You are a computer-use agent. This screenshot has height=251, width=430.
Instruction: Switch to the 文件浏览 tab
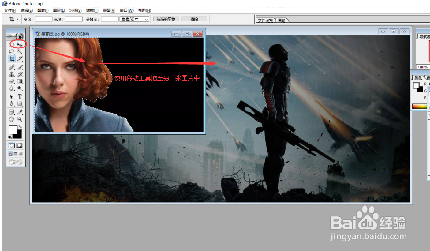[265, 21]
